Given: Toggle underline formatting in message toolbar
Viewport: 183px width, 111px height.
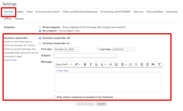Looking at the screenshot, I should tap(96, 64).
